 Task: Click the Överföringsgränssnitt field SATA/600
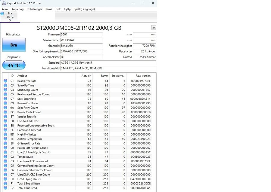pos(81,51)
